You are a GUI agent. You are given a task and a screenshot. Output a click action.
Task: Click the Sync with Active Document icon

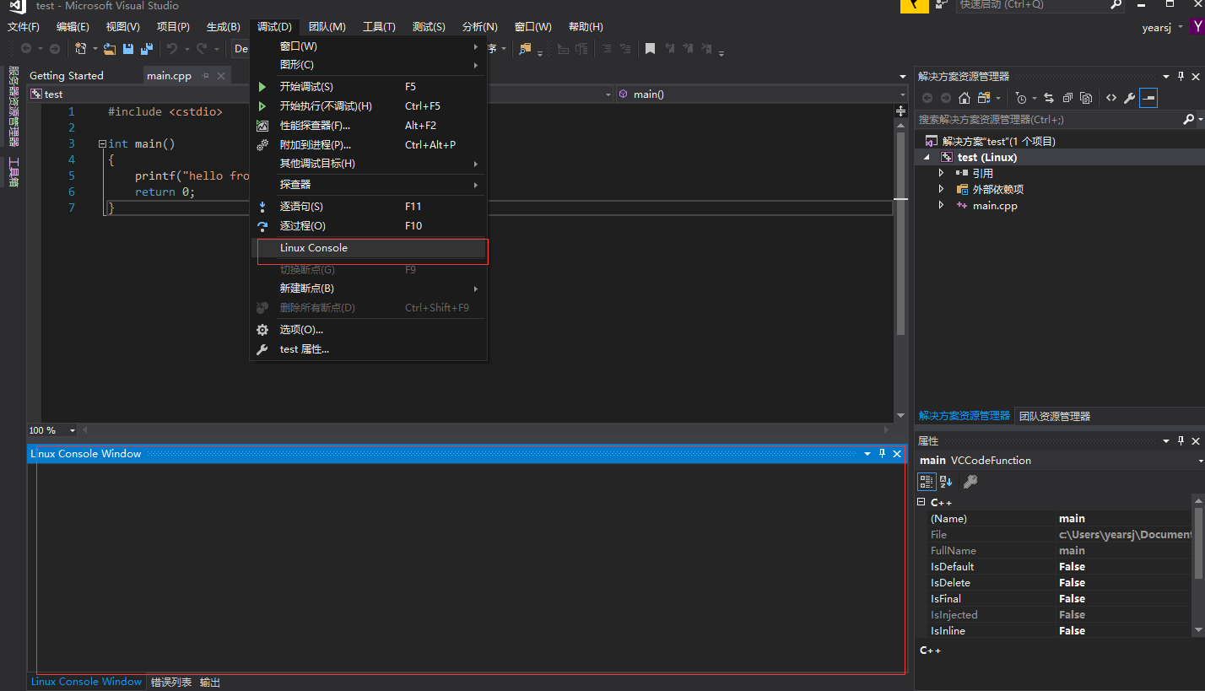[1049, 98]
